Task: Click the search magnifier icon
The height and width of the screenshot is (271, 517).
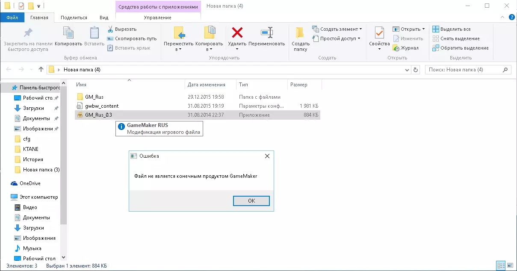Action: coord(505,70)
